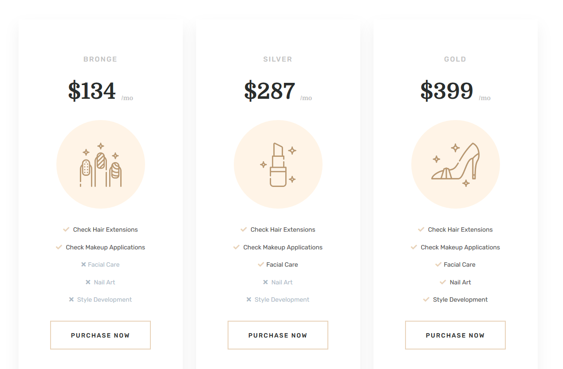Click the lipstick icon in Silver plan

tap(278, 165)
